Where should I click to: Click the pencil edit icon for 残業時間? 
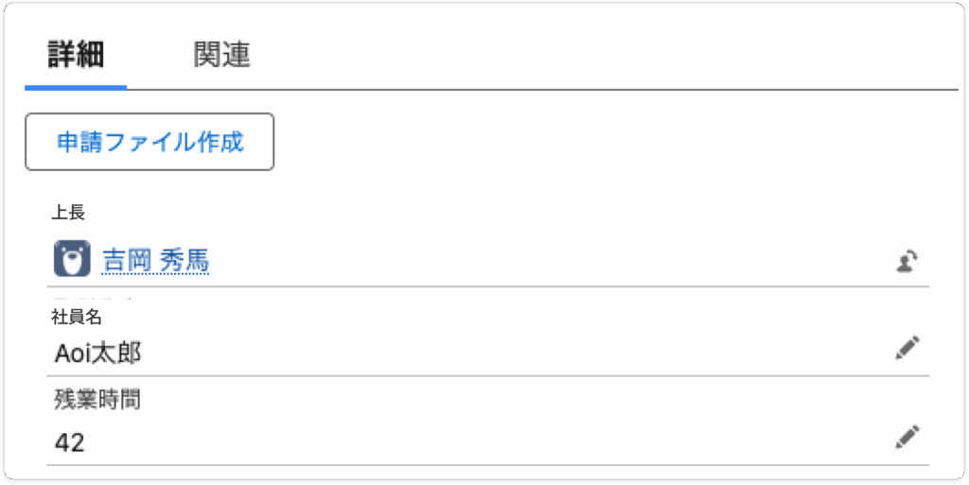pyautogui.click(x=907, y=437)
